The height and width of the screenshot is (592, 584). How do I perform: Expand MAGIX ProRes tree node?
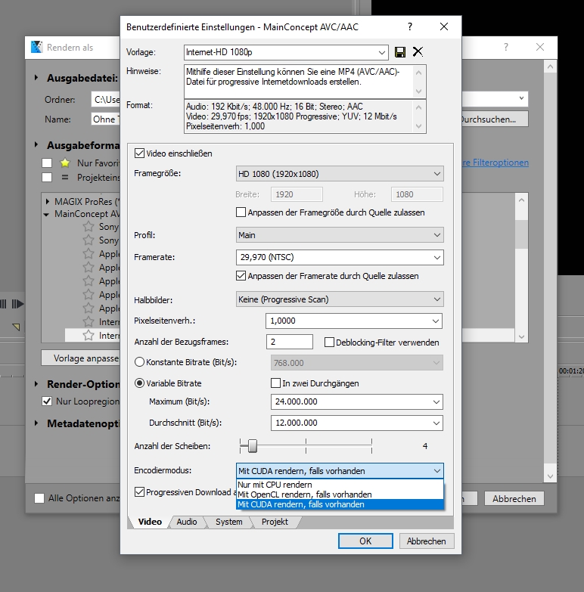[x=47, y=201]
